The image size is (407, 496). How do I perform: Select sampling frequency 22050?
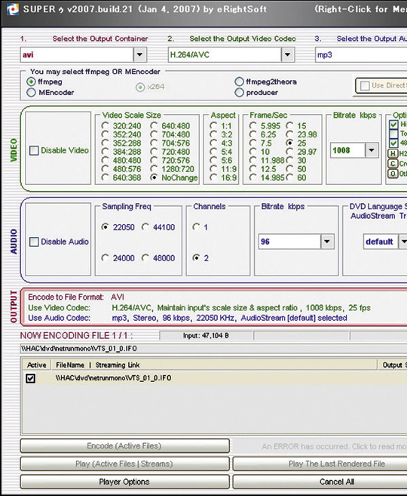(x=106, y=227)
